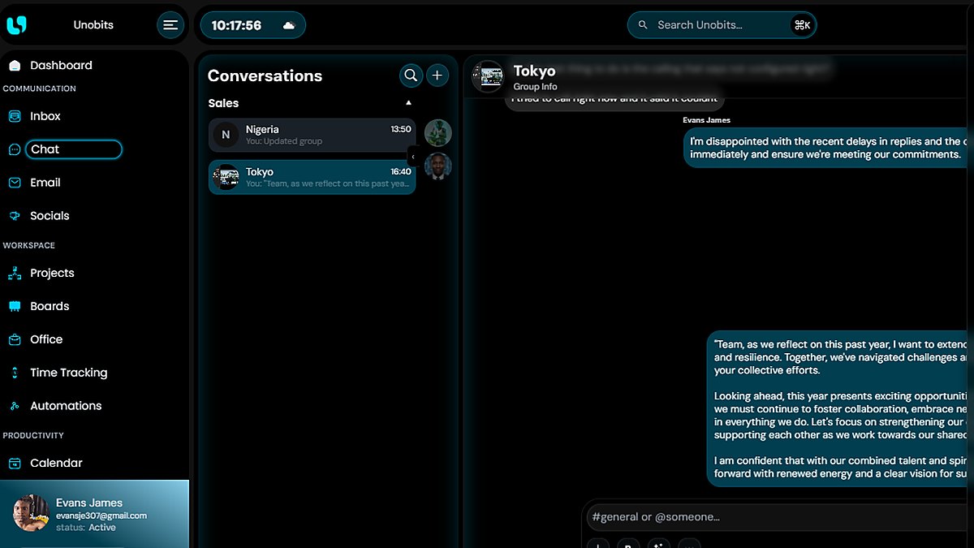Click the evansje307@gmail.com address

click(x=101, y=516)
